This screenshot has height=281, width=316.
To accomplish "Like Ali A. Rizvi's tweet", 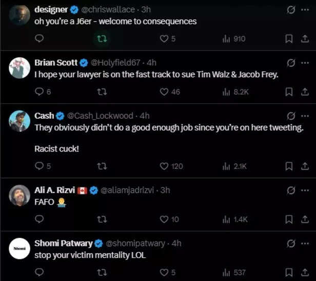I will (164, 219).
